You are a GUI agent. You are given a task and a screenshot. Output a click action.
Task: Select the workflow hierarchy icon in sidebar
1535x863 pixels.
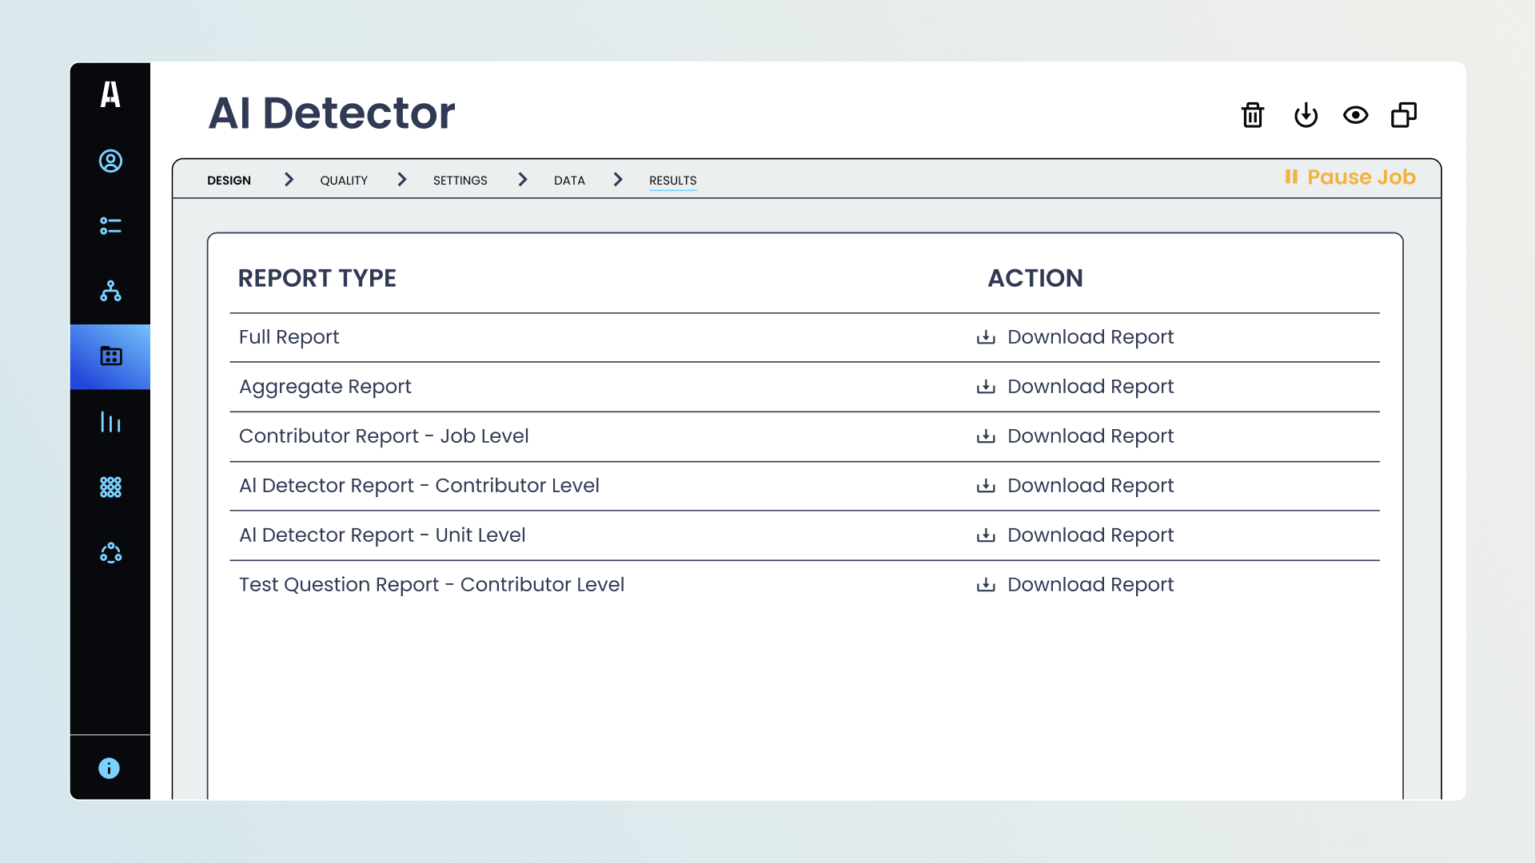click(x=110, y=292)
